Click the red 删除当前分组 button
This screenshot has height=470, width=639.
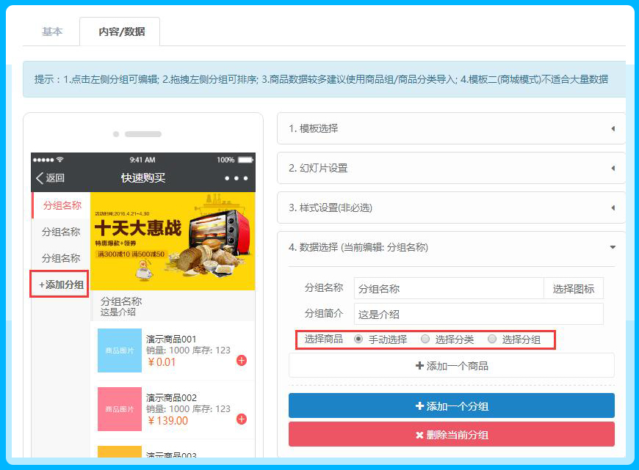click(x=451, y=435)
